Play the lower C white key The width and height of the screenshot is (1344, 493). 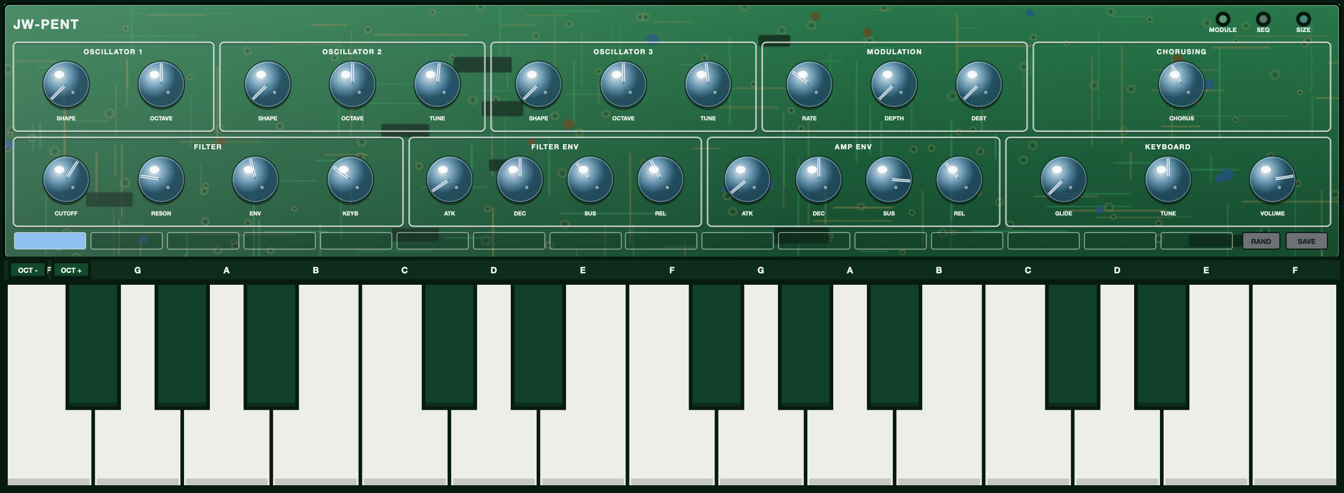tap(405, 449)
